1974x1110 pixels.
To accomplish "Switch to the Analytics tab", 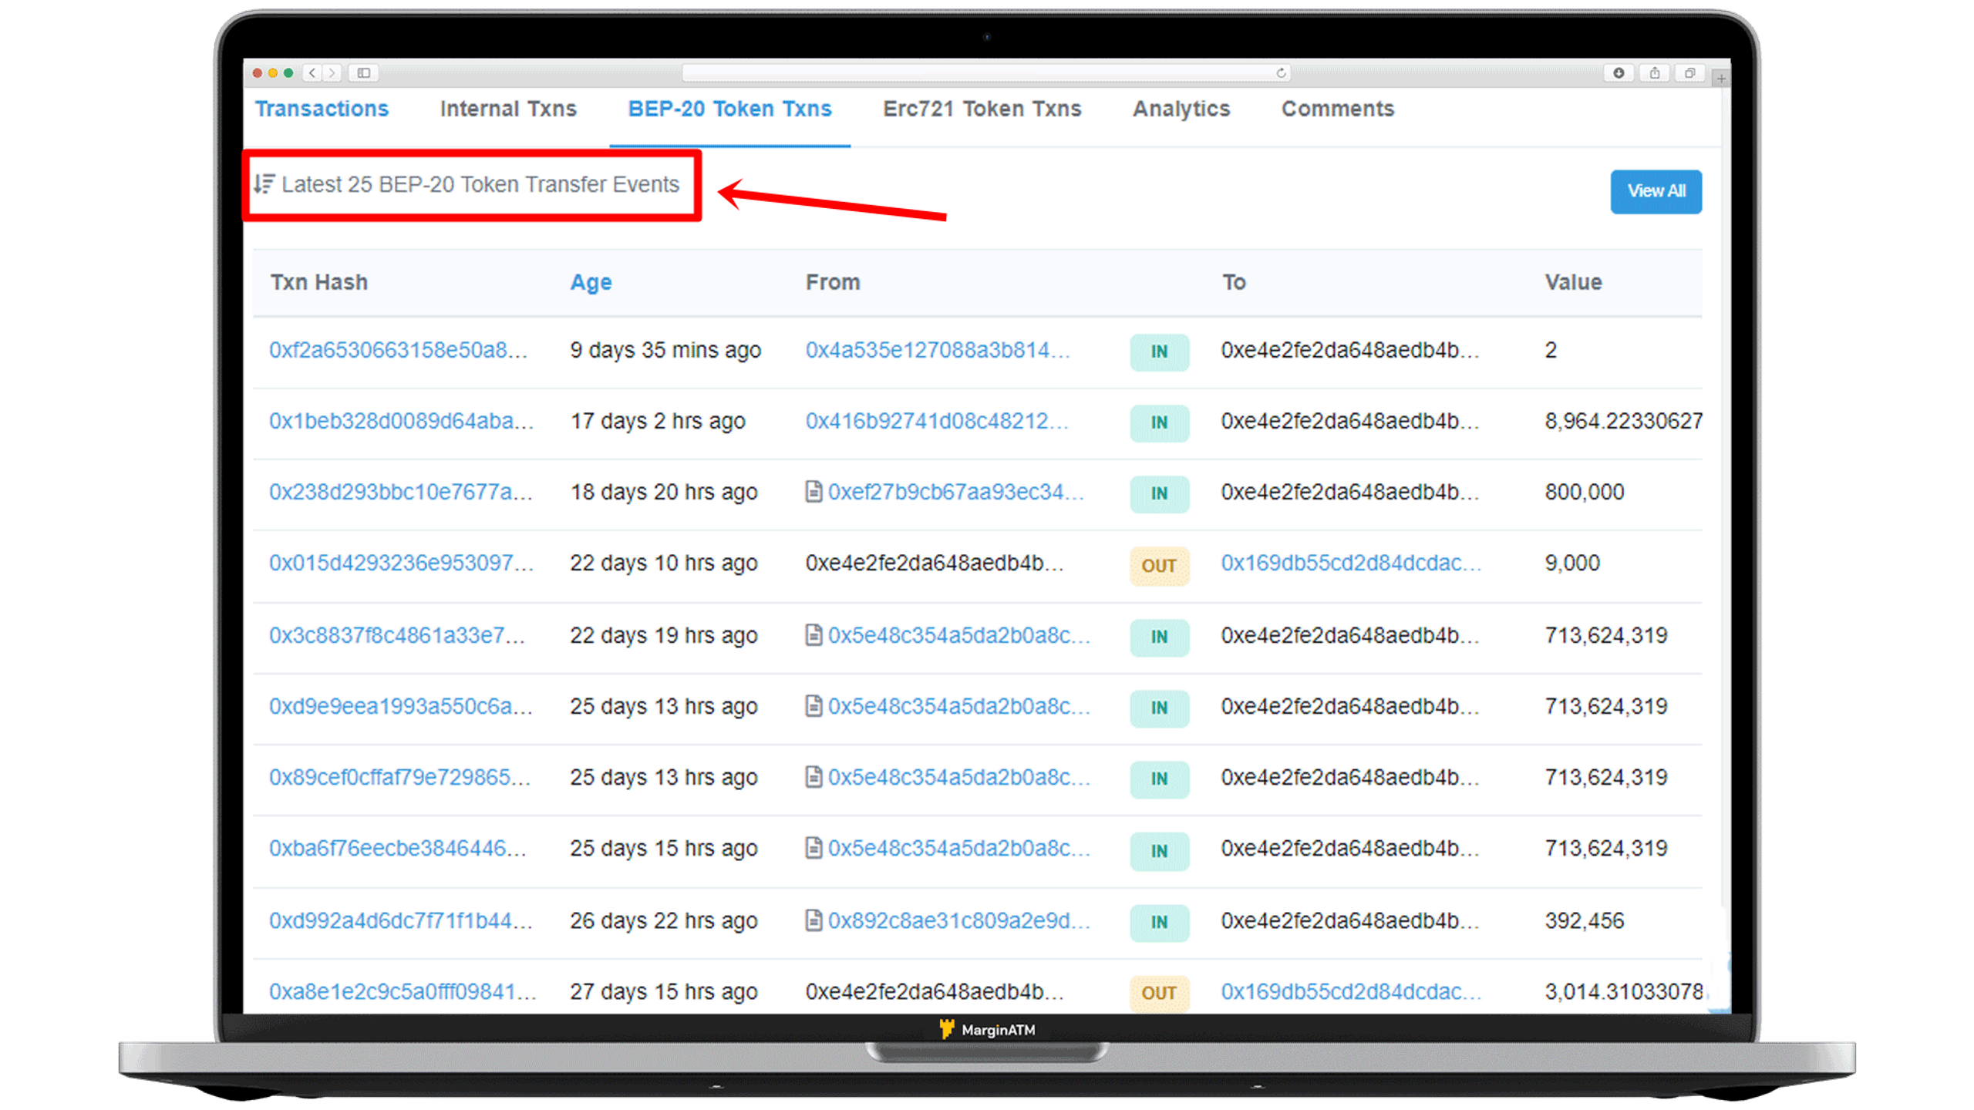I will (1181, 109).
